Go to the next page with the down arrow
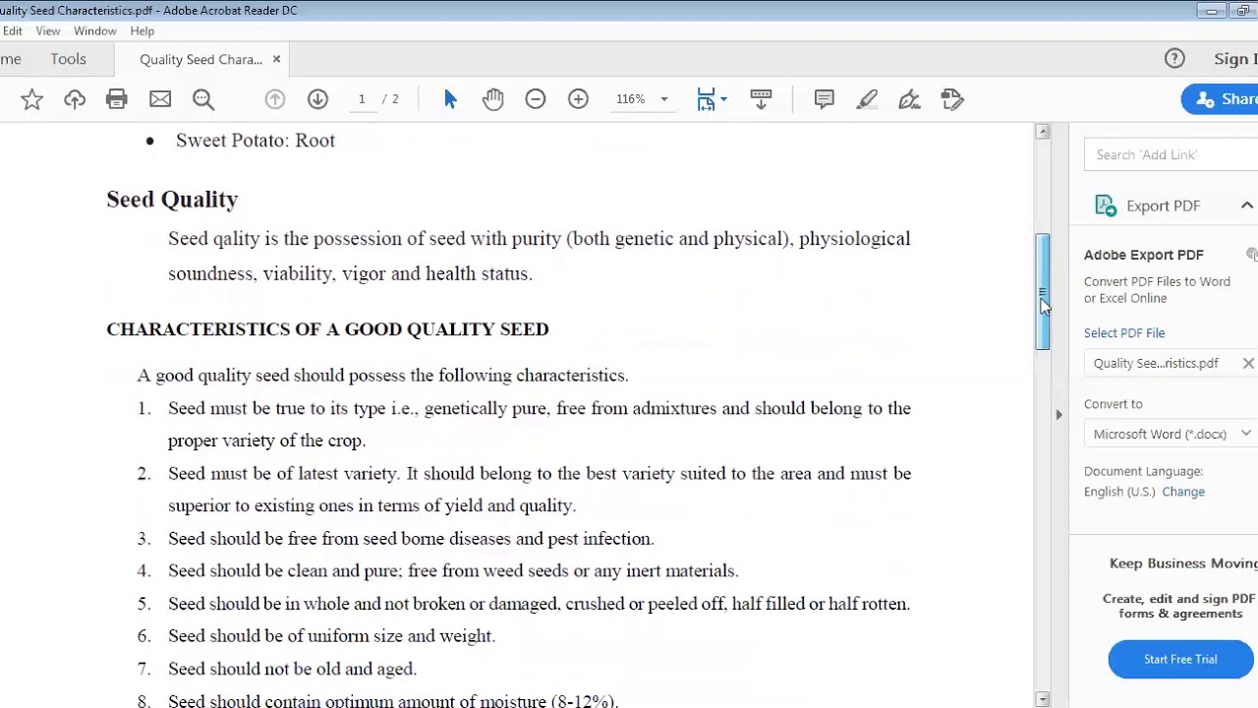 coord(317,99)
